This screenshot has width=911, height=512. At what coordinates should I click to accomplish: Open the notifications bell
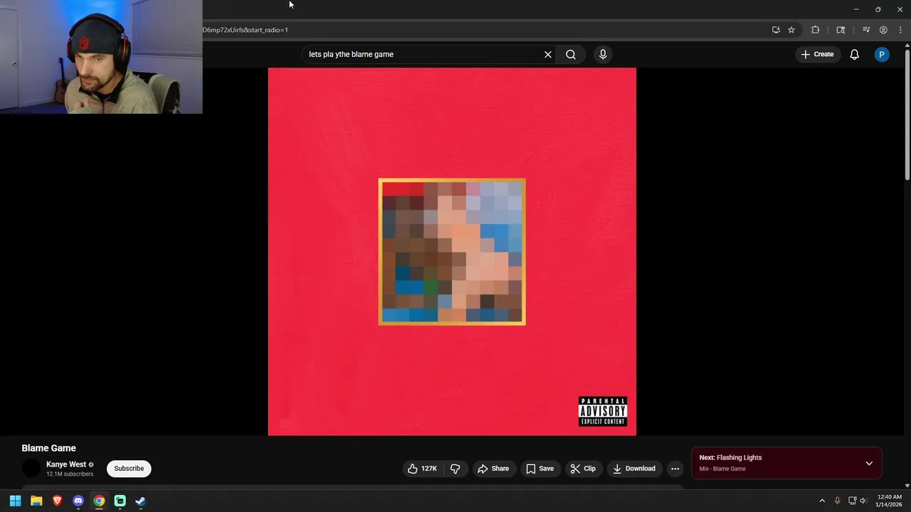[x=855, y=54]
